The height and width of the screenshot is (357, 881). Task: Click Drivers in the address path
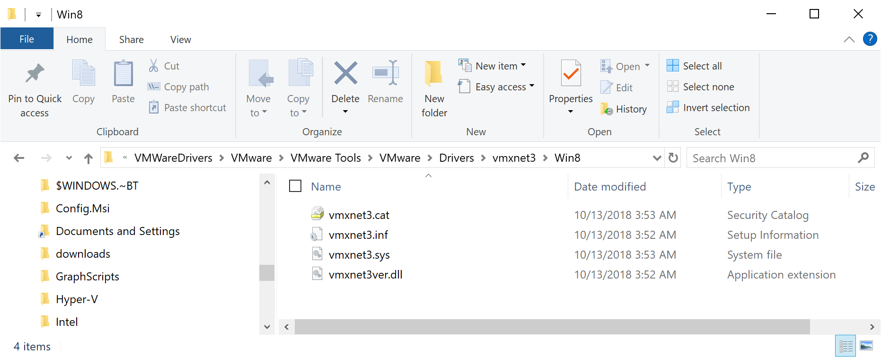pos(456,158)
